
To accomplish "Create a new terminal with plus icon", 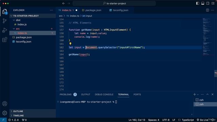I will [194, 95].
